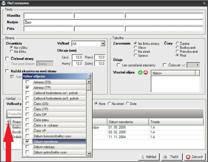This screenshot has width=208, height=162.
Task: Click the column list scrollbar thumb
Action: 89,87
